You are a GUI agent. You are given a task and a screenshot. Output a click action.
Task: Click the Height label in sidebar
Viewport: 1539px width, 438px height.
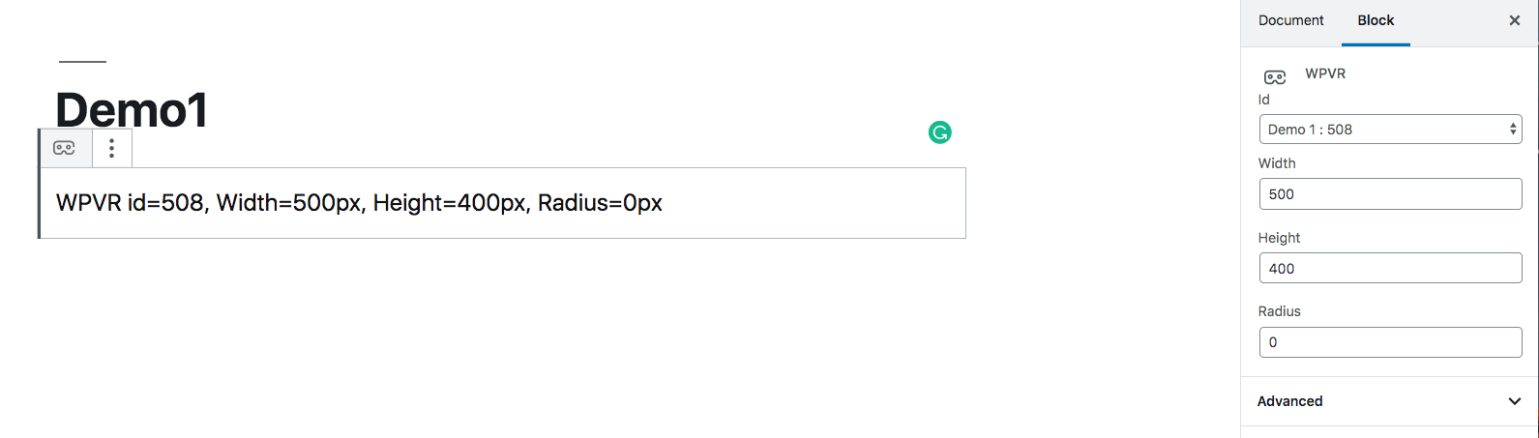pos(1279,238)
